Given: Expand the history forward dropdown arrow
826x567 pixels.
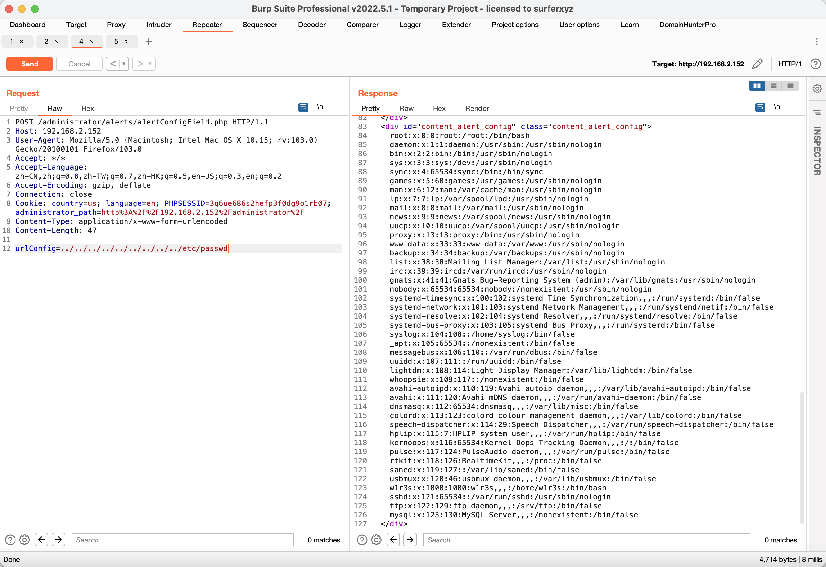Looking at the screenshot, I should [150, 64].
